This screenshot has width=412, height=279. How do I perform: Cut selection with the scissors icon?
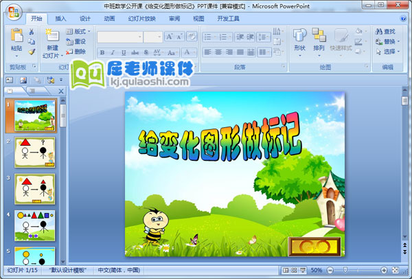pos(32,32)
